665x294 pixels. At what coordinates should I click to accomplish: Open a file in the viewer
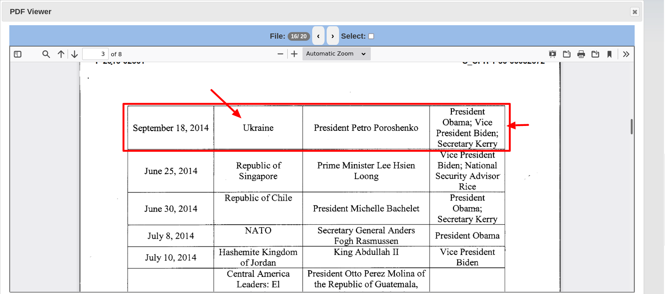pyautogui.click(x=567, y=54)
